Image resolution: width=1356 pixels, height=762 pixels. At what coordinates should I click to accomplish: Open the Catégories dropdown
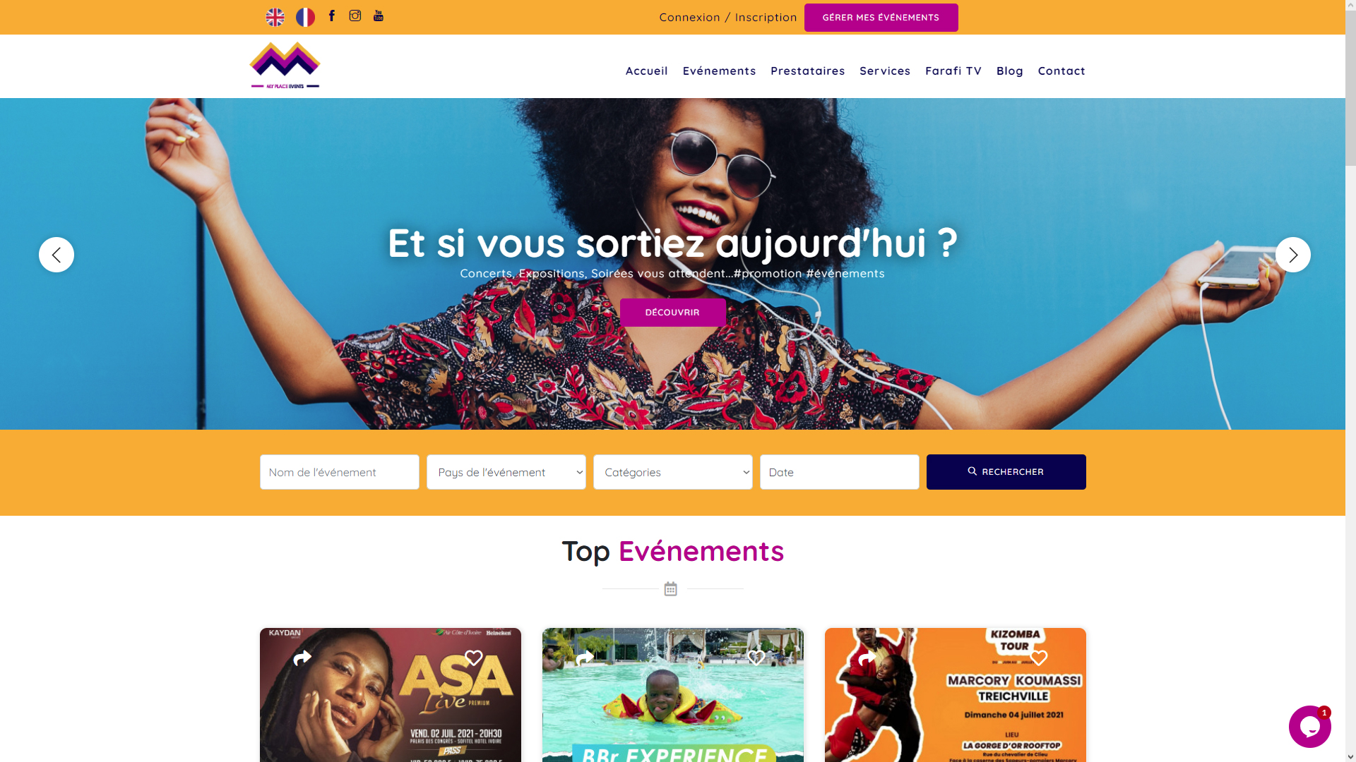tap(673, 472)
